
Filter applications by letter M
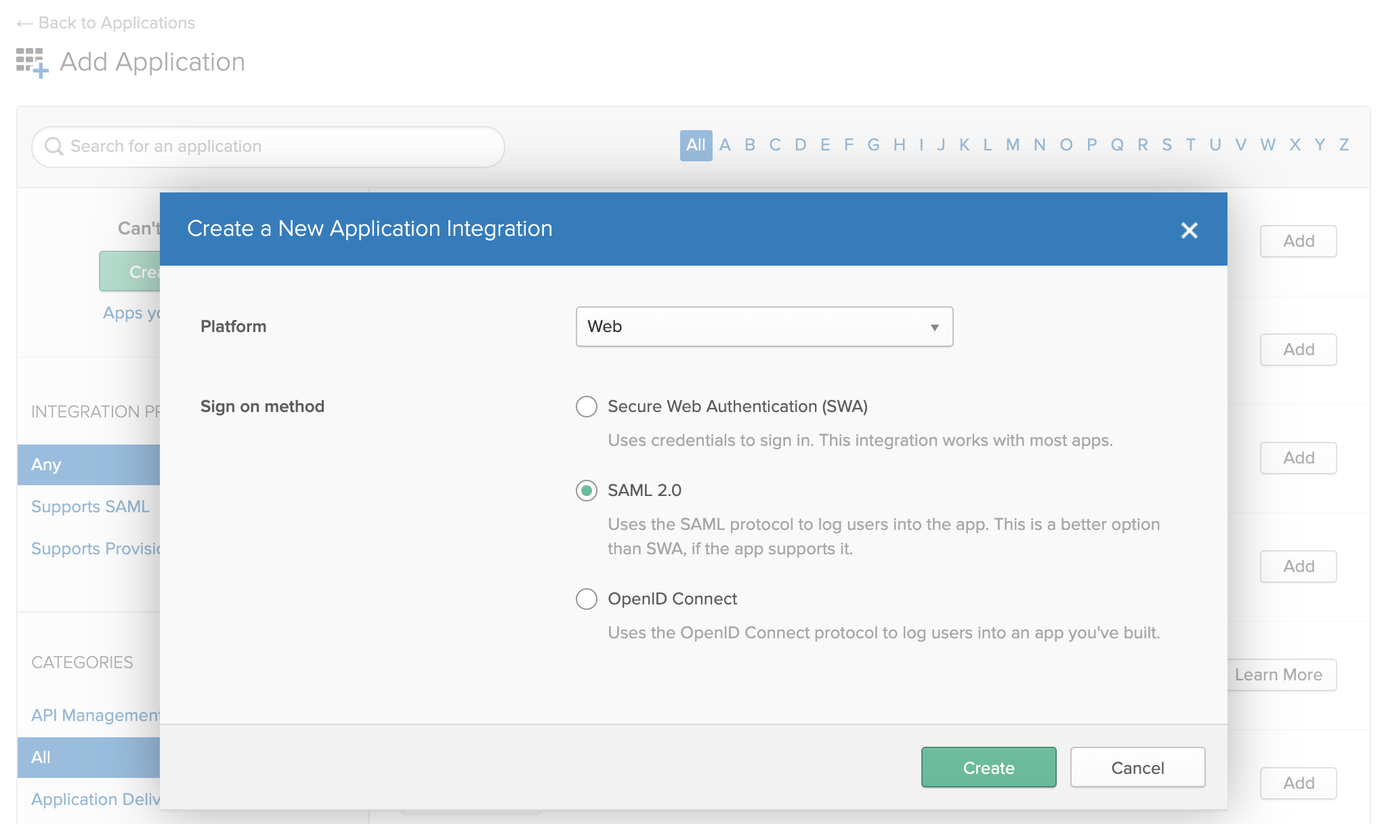1012,145
